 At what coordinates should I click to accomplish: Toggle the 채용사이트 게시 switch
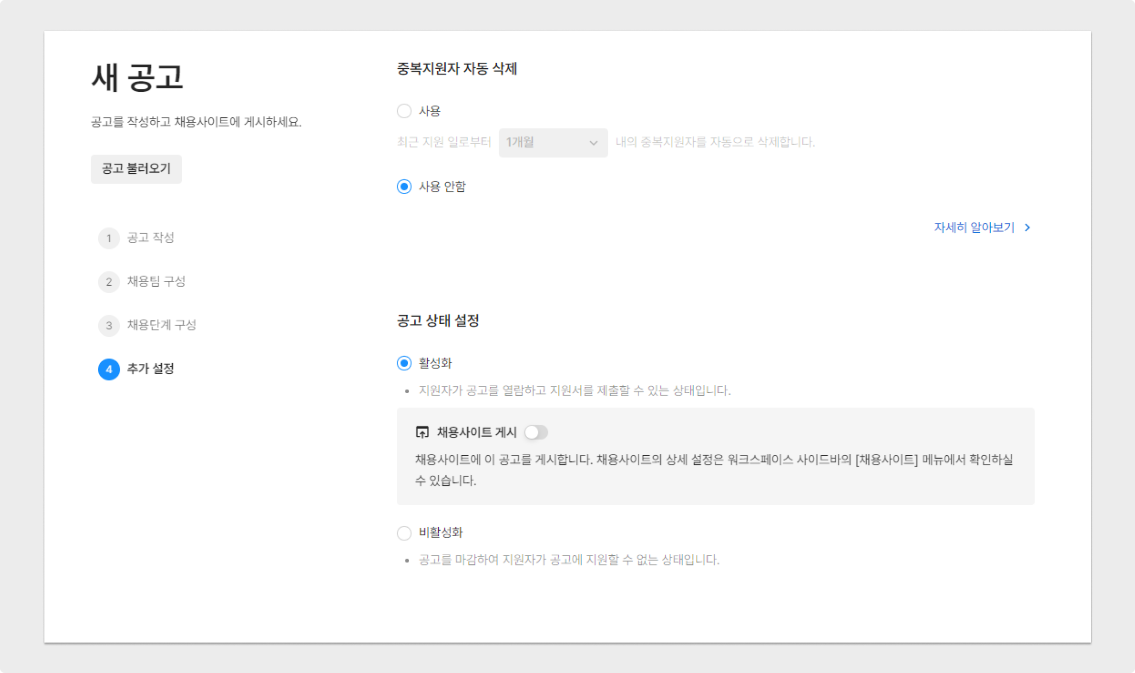coord(536,432)
